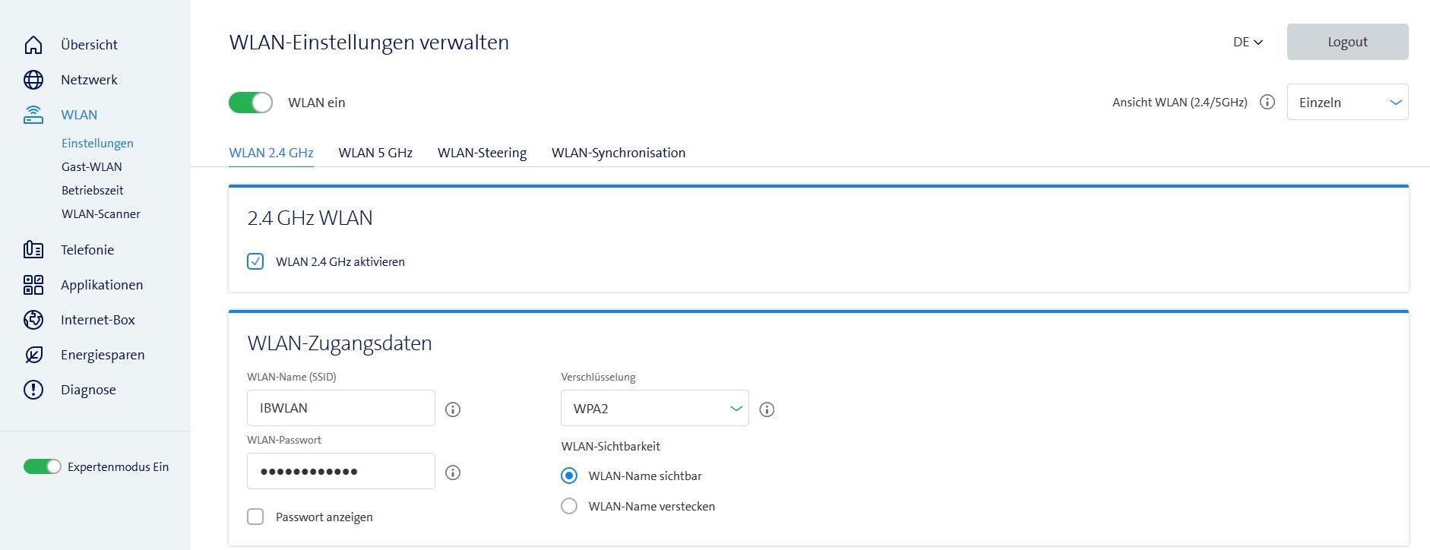Screen dimensions: 1430x550
Task: Click the Internet-Box icon
Action: [33, 320]
